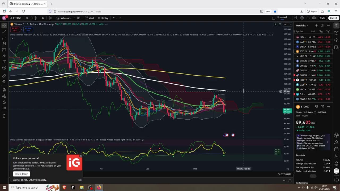Viewport: 340px width, 191px height.
Task: Open Brave browser in the Windows taskbar
Action: 64,188
